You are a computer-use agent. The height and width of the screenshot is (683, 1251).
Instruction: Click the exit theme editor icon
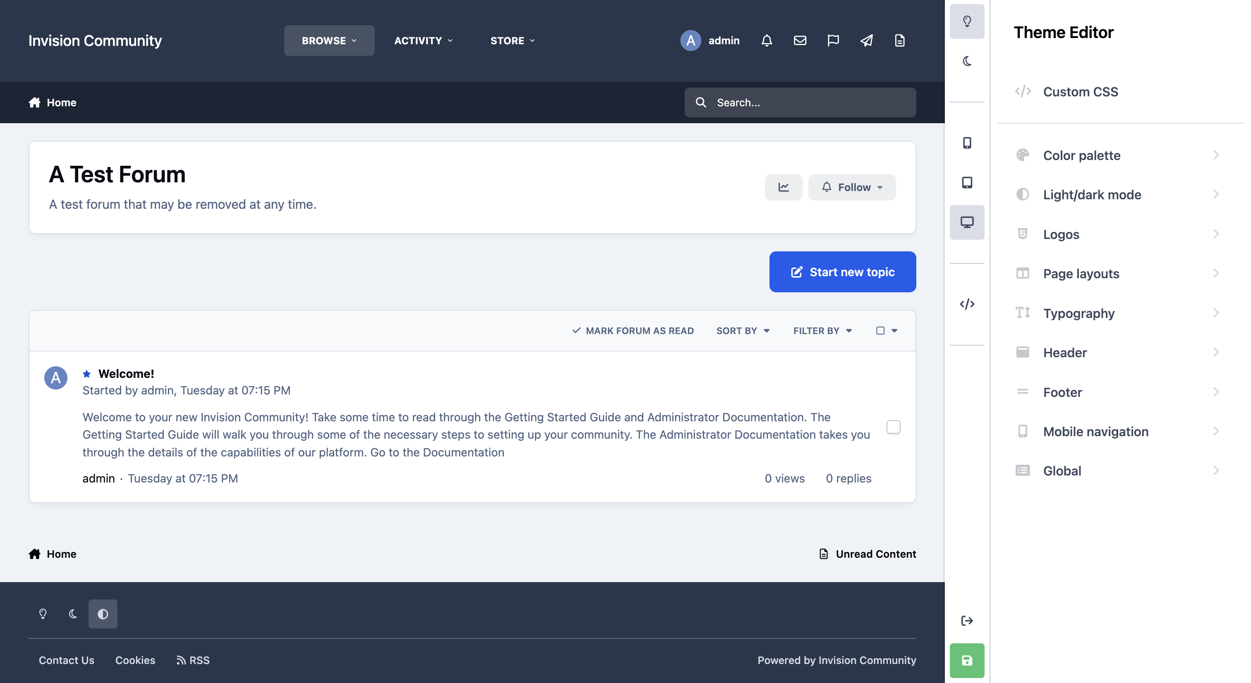click(966, 621)
